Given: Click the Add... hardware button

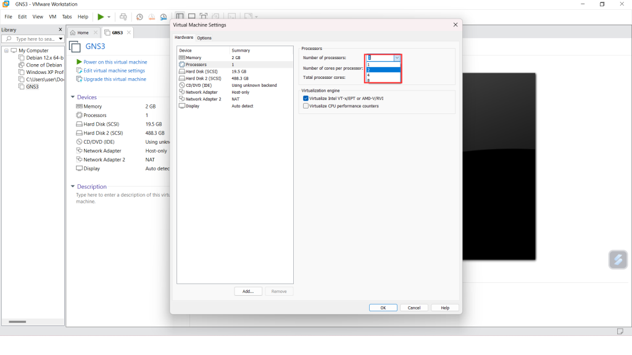Looking at the screenshot, I should [248, 291].
